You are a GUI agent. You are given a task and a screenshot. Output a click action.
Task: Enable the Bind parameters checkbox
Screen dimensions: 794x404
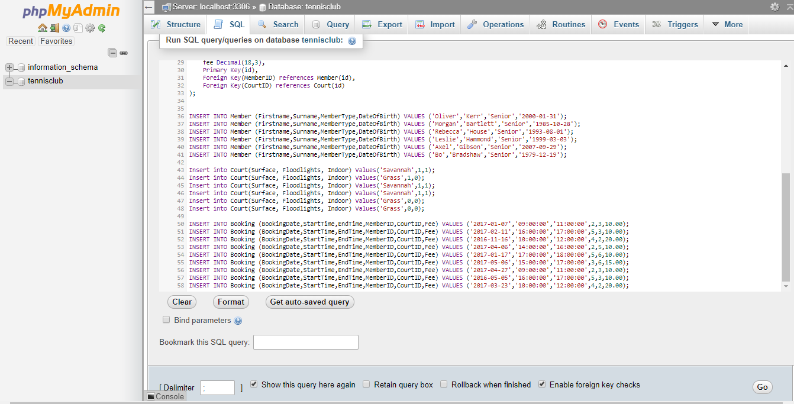pyautogui.click(x=166, y=320)
